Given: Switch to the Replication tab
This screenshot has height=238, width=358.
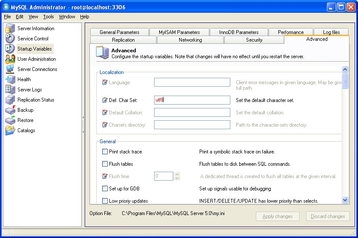Looking at the screenshot, I should (x=123, y=40).
